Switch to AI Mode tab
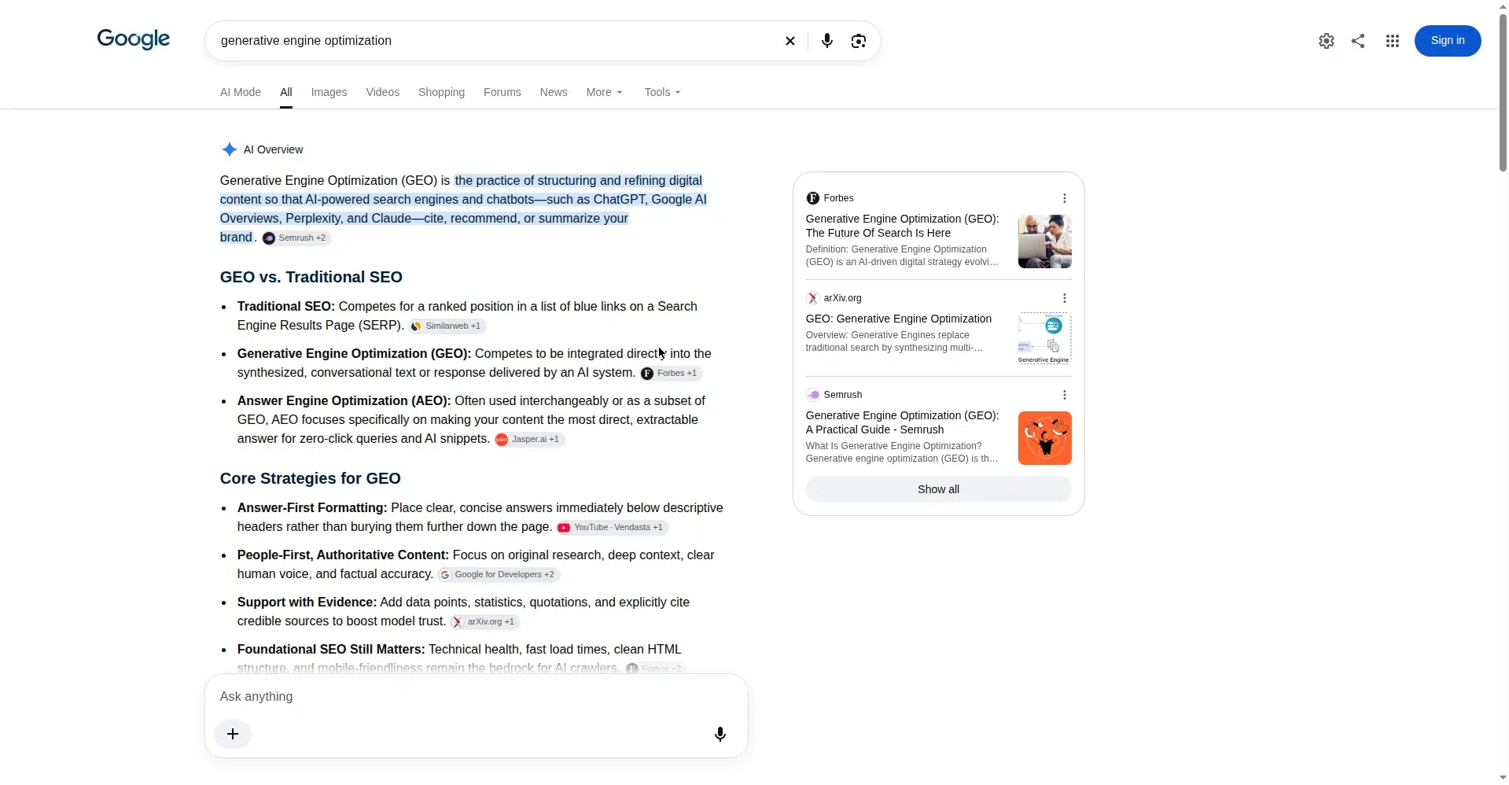 240,92
